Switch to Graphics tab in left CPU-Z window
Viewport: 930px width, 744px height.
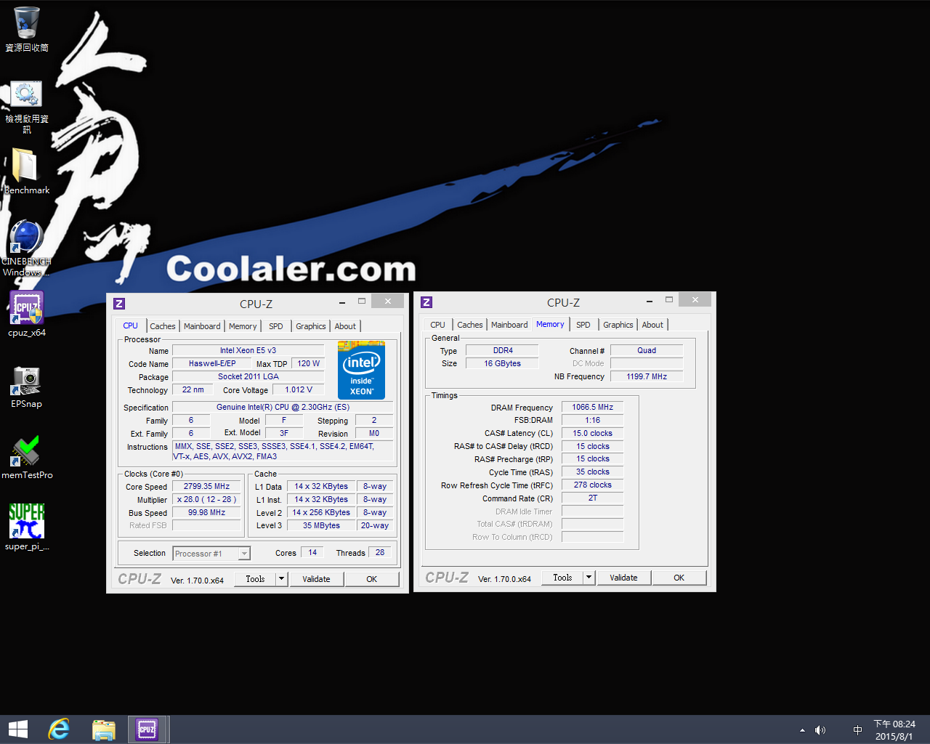(311, 326)
